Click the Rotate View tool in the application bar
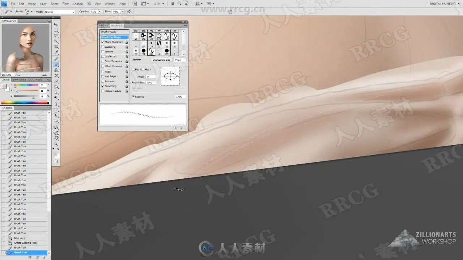Screen dimensions: 463x260 click(x=186, y=4)
